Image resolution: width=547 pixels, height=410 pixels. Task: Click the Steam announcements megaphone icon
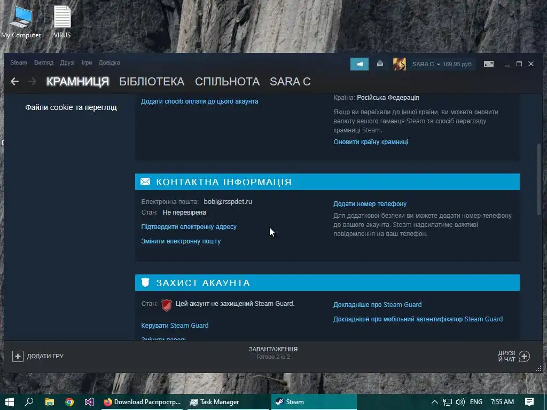pyautogui.click(x=360, y=64)
